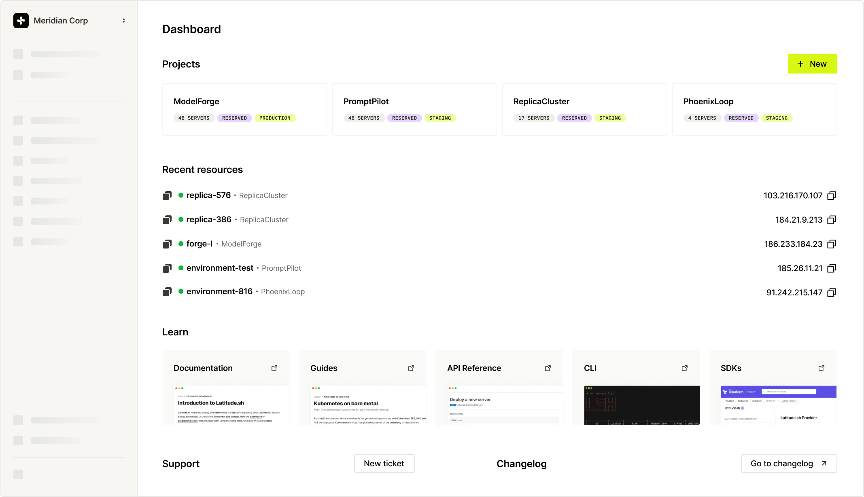Copy IP address 184.21.9.213

(x=832, y=220)
